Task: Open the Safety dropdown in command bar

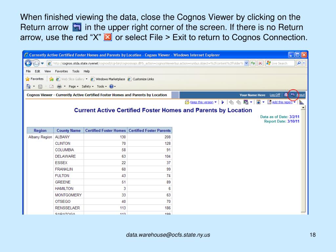Action: (x=88, y=87)
